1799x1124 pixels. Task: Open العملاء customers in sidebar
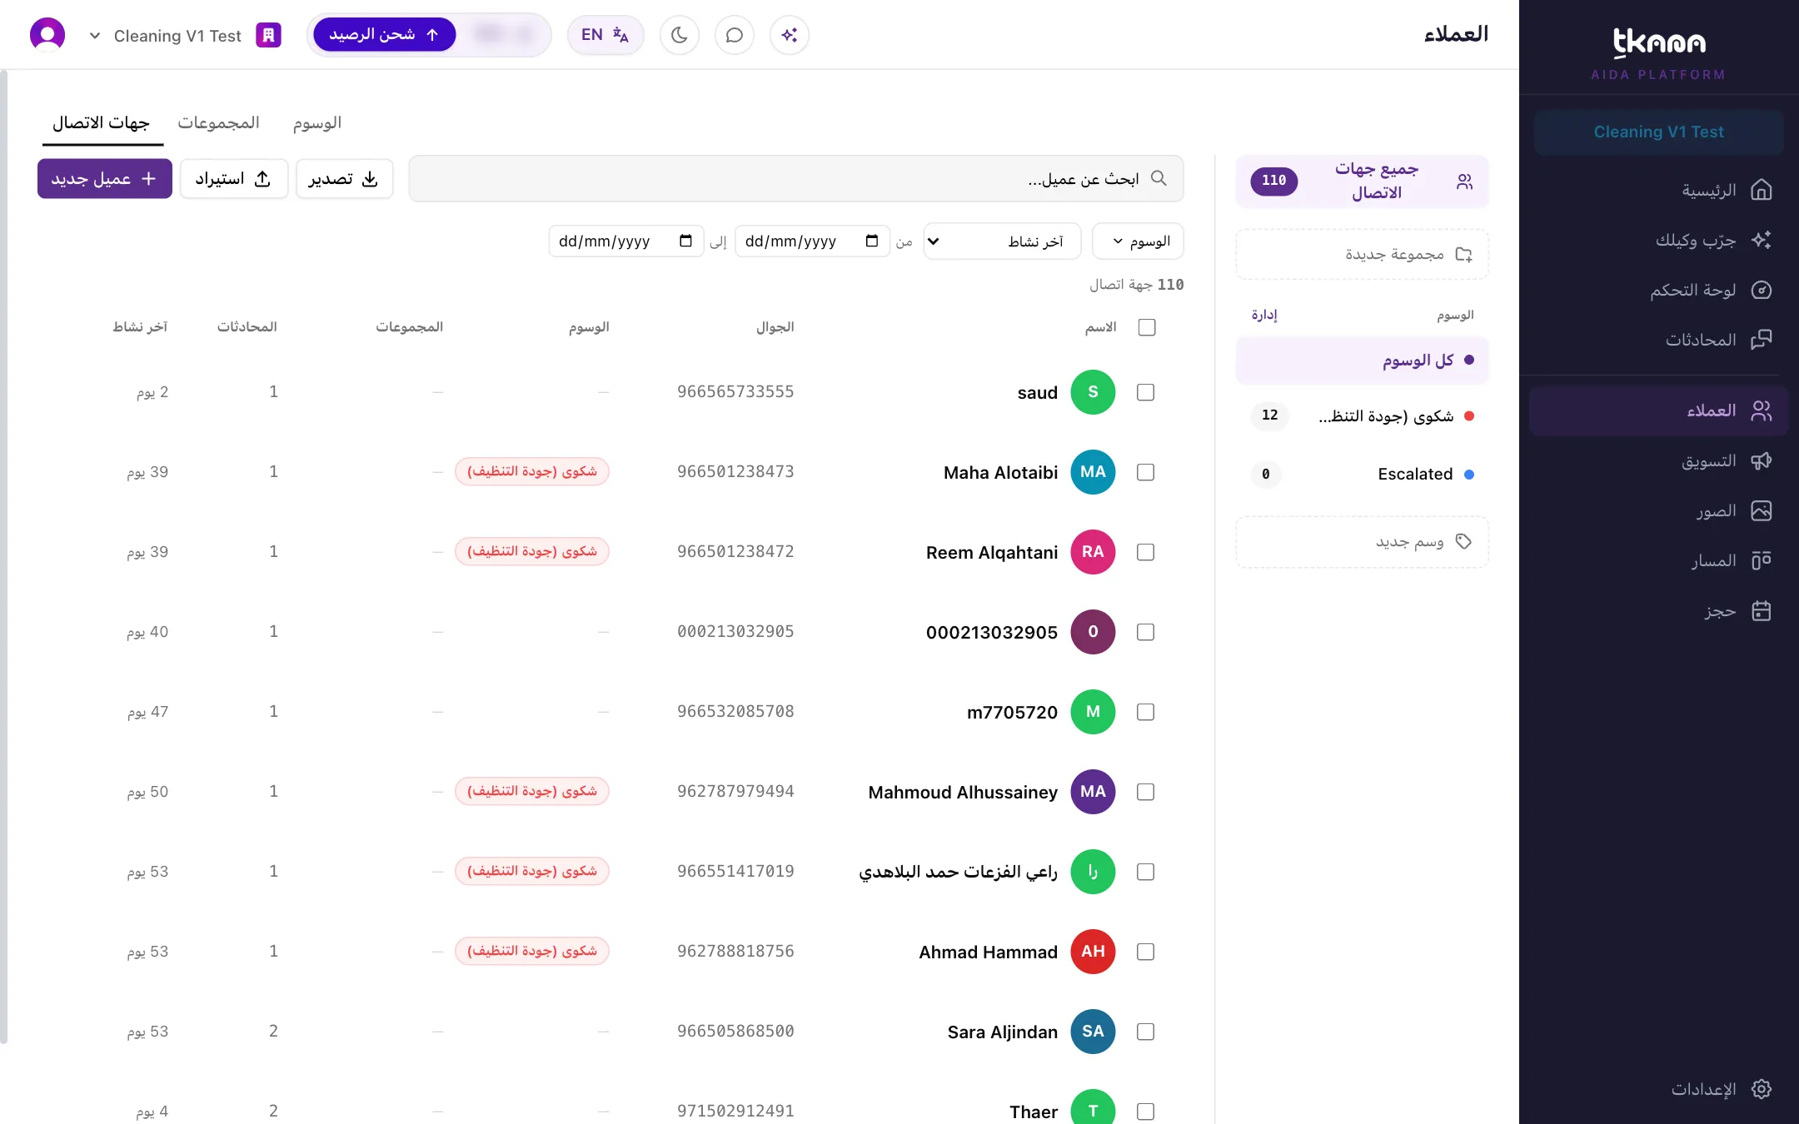pyautogui.click(x=1658, y=411)
